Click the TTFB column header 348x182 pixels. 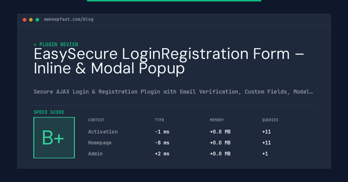coord(159,120)
